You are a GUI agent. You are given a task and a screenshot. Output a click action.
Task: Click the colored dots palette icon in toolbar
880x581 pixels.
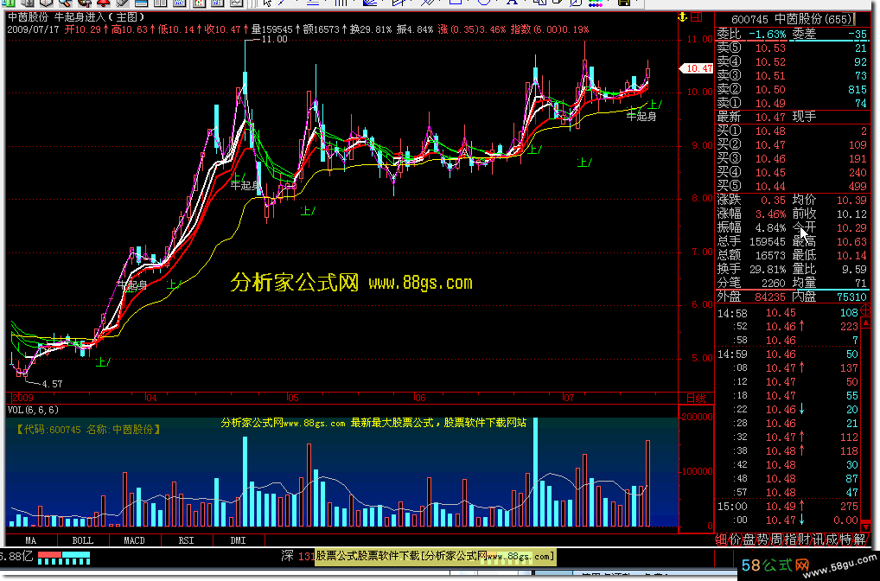(x=596, y=3)
